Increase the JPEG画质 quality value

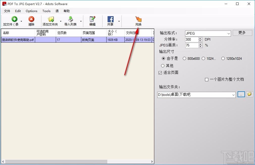click(200, 44)
